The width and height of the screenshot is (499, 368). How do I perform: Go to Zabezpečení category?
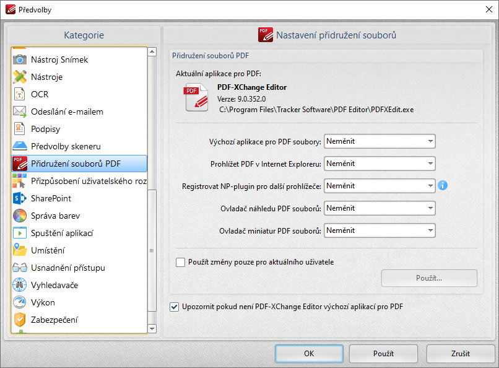pyautogui.click(x=80, y=320)
